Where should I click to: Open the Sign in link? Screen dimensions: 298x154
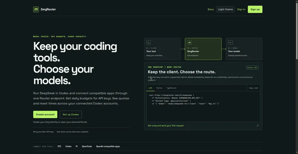tap(241, 9)
